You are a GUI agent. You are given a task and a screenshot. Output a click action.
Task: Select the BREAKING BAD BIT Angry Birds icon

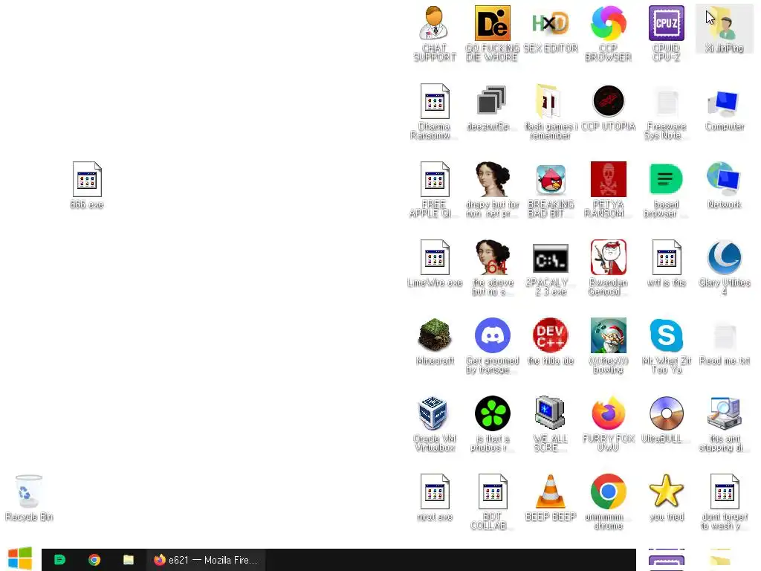551,180
